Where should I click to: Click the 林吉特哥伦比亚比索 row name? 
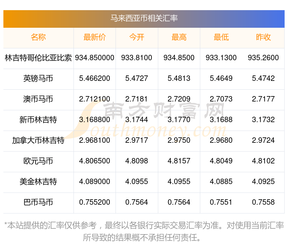tap(38, 58)
